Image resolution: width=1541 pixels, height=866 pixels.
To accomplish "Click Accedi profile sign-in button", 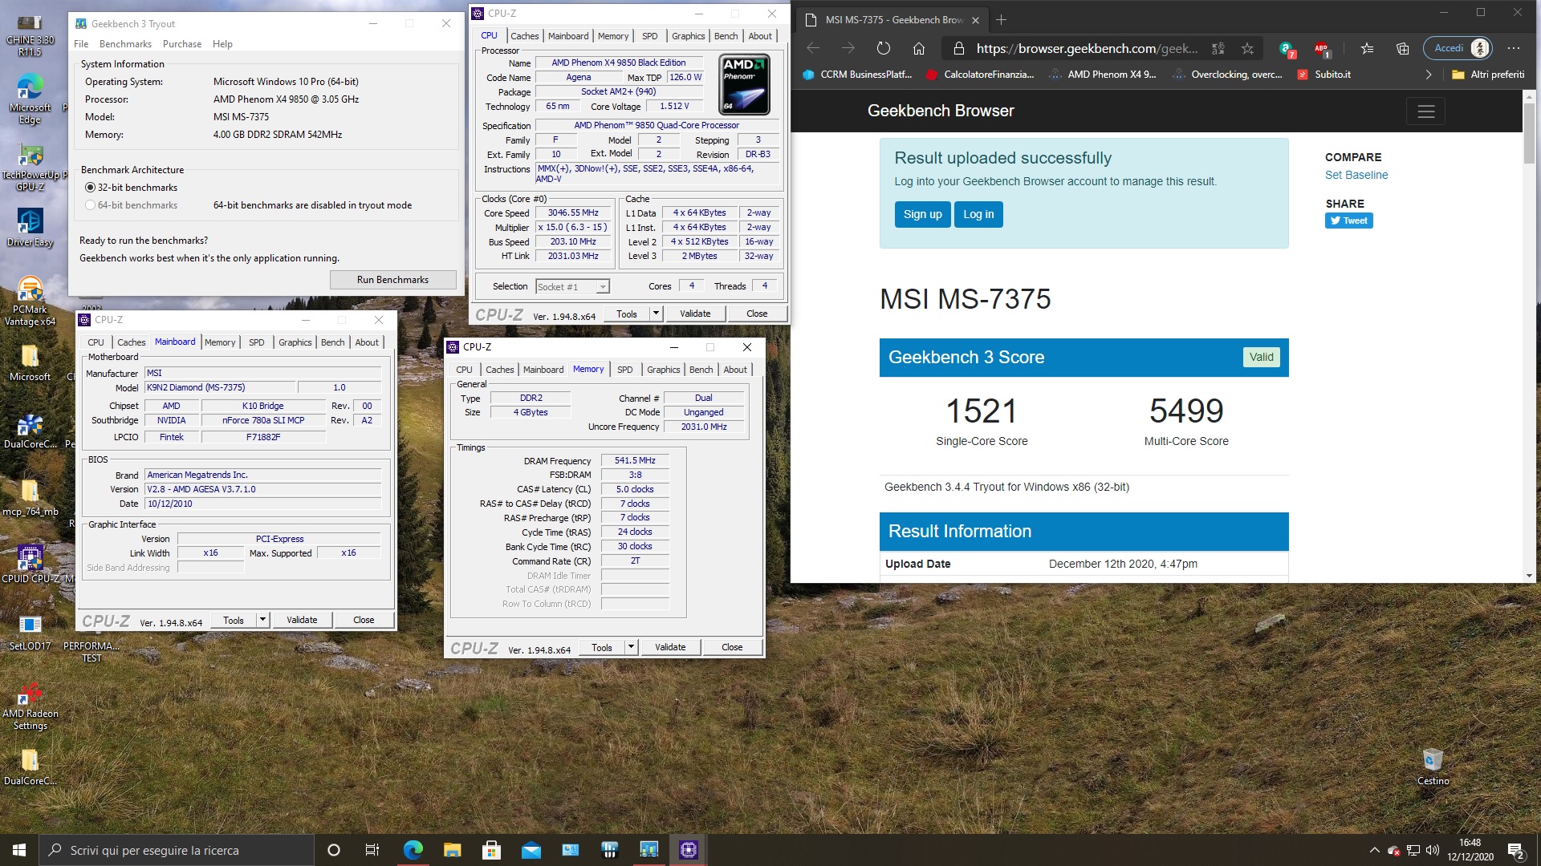I will pos(1458,48).
